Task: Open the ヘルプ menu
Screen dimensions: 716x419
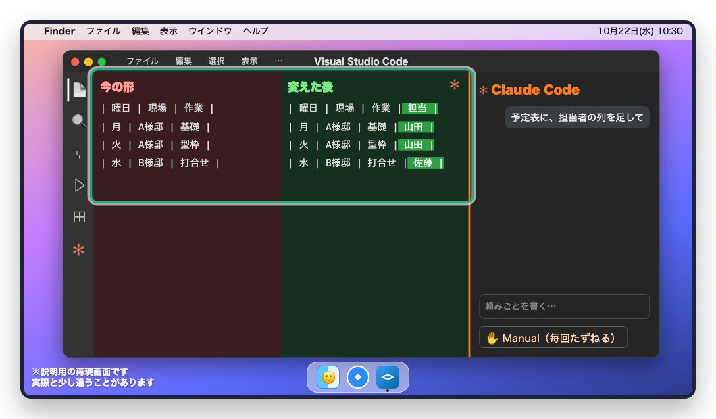Action: 256,31
